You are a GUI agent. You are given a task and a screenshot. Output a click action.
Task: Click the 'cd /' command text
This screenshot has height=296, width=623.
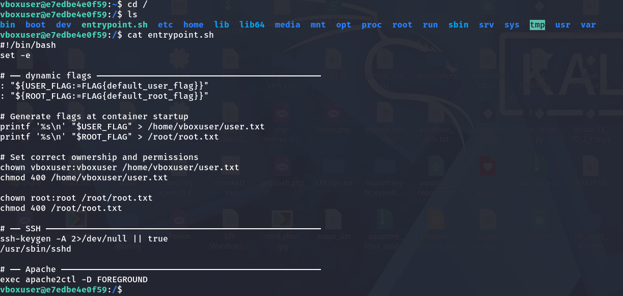(x=138, y=4)
